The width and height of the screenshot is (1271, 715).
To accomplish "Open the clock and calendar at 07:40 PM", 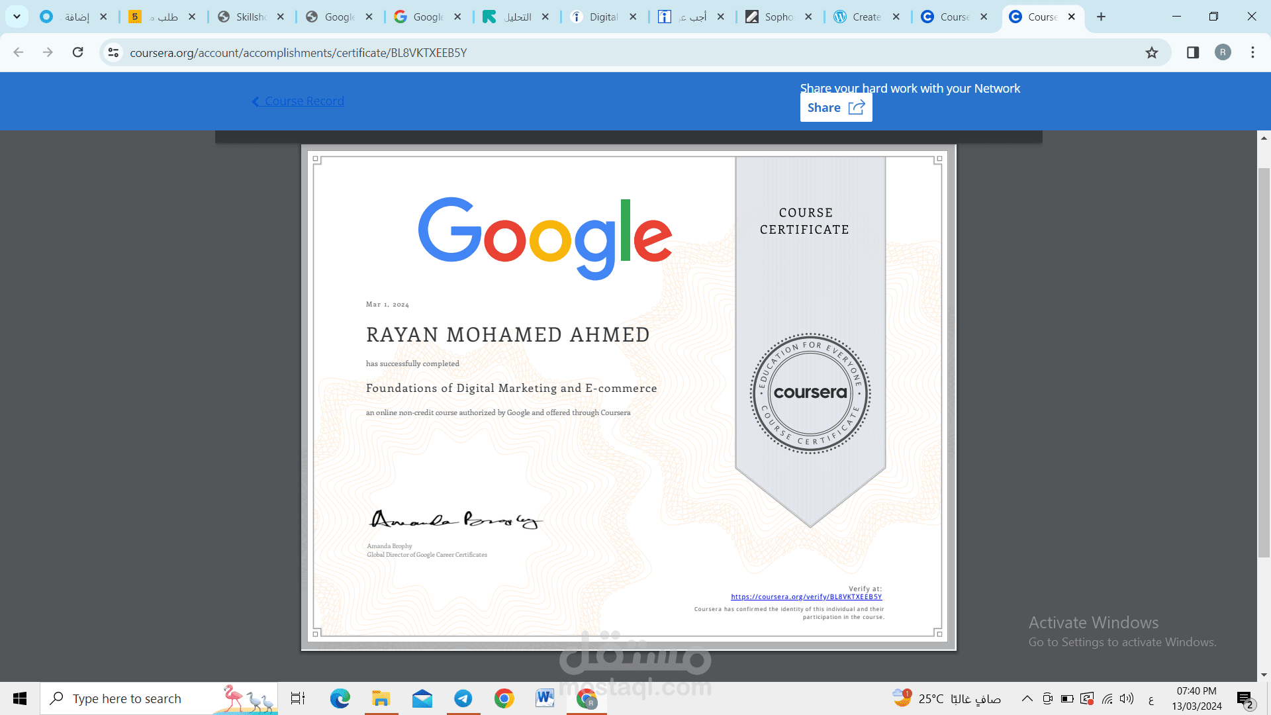I will point(1197,698).
